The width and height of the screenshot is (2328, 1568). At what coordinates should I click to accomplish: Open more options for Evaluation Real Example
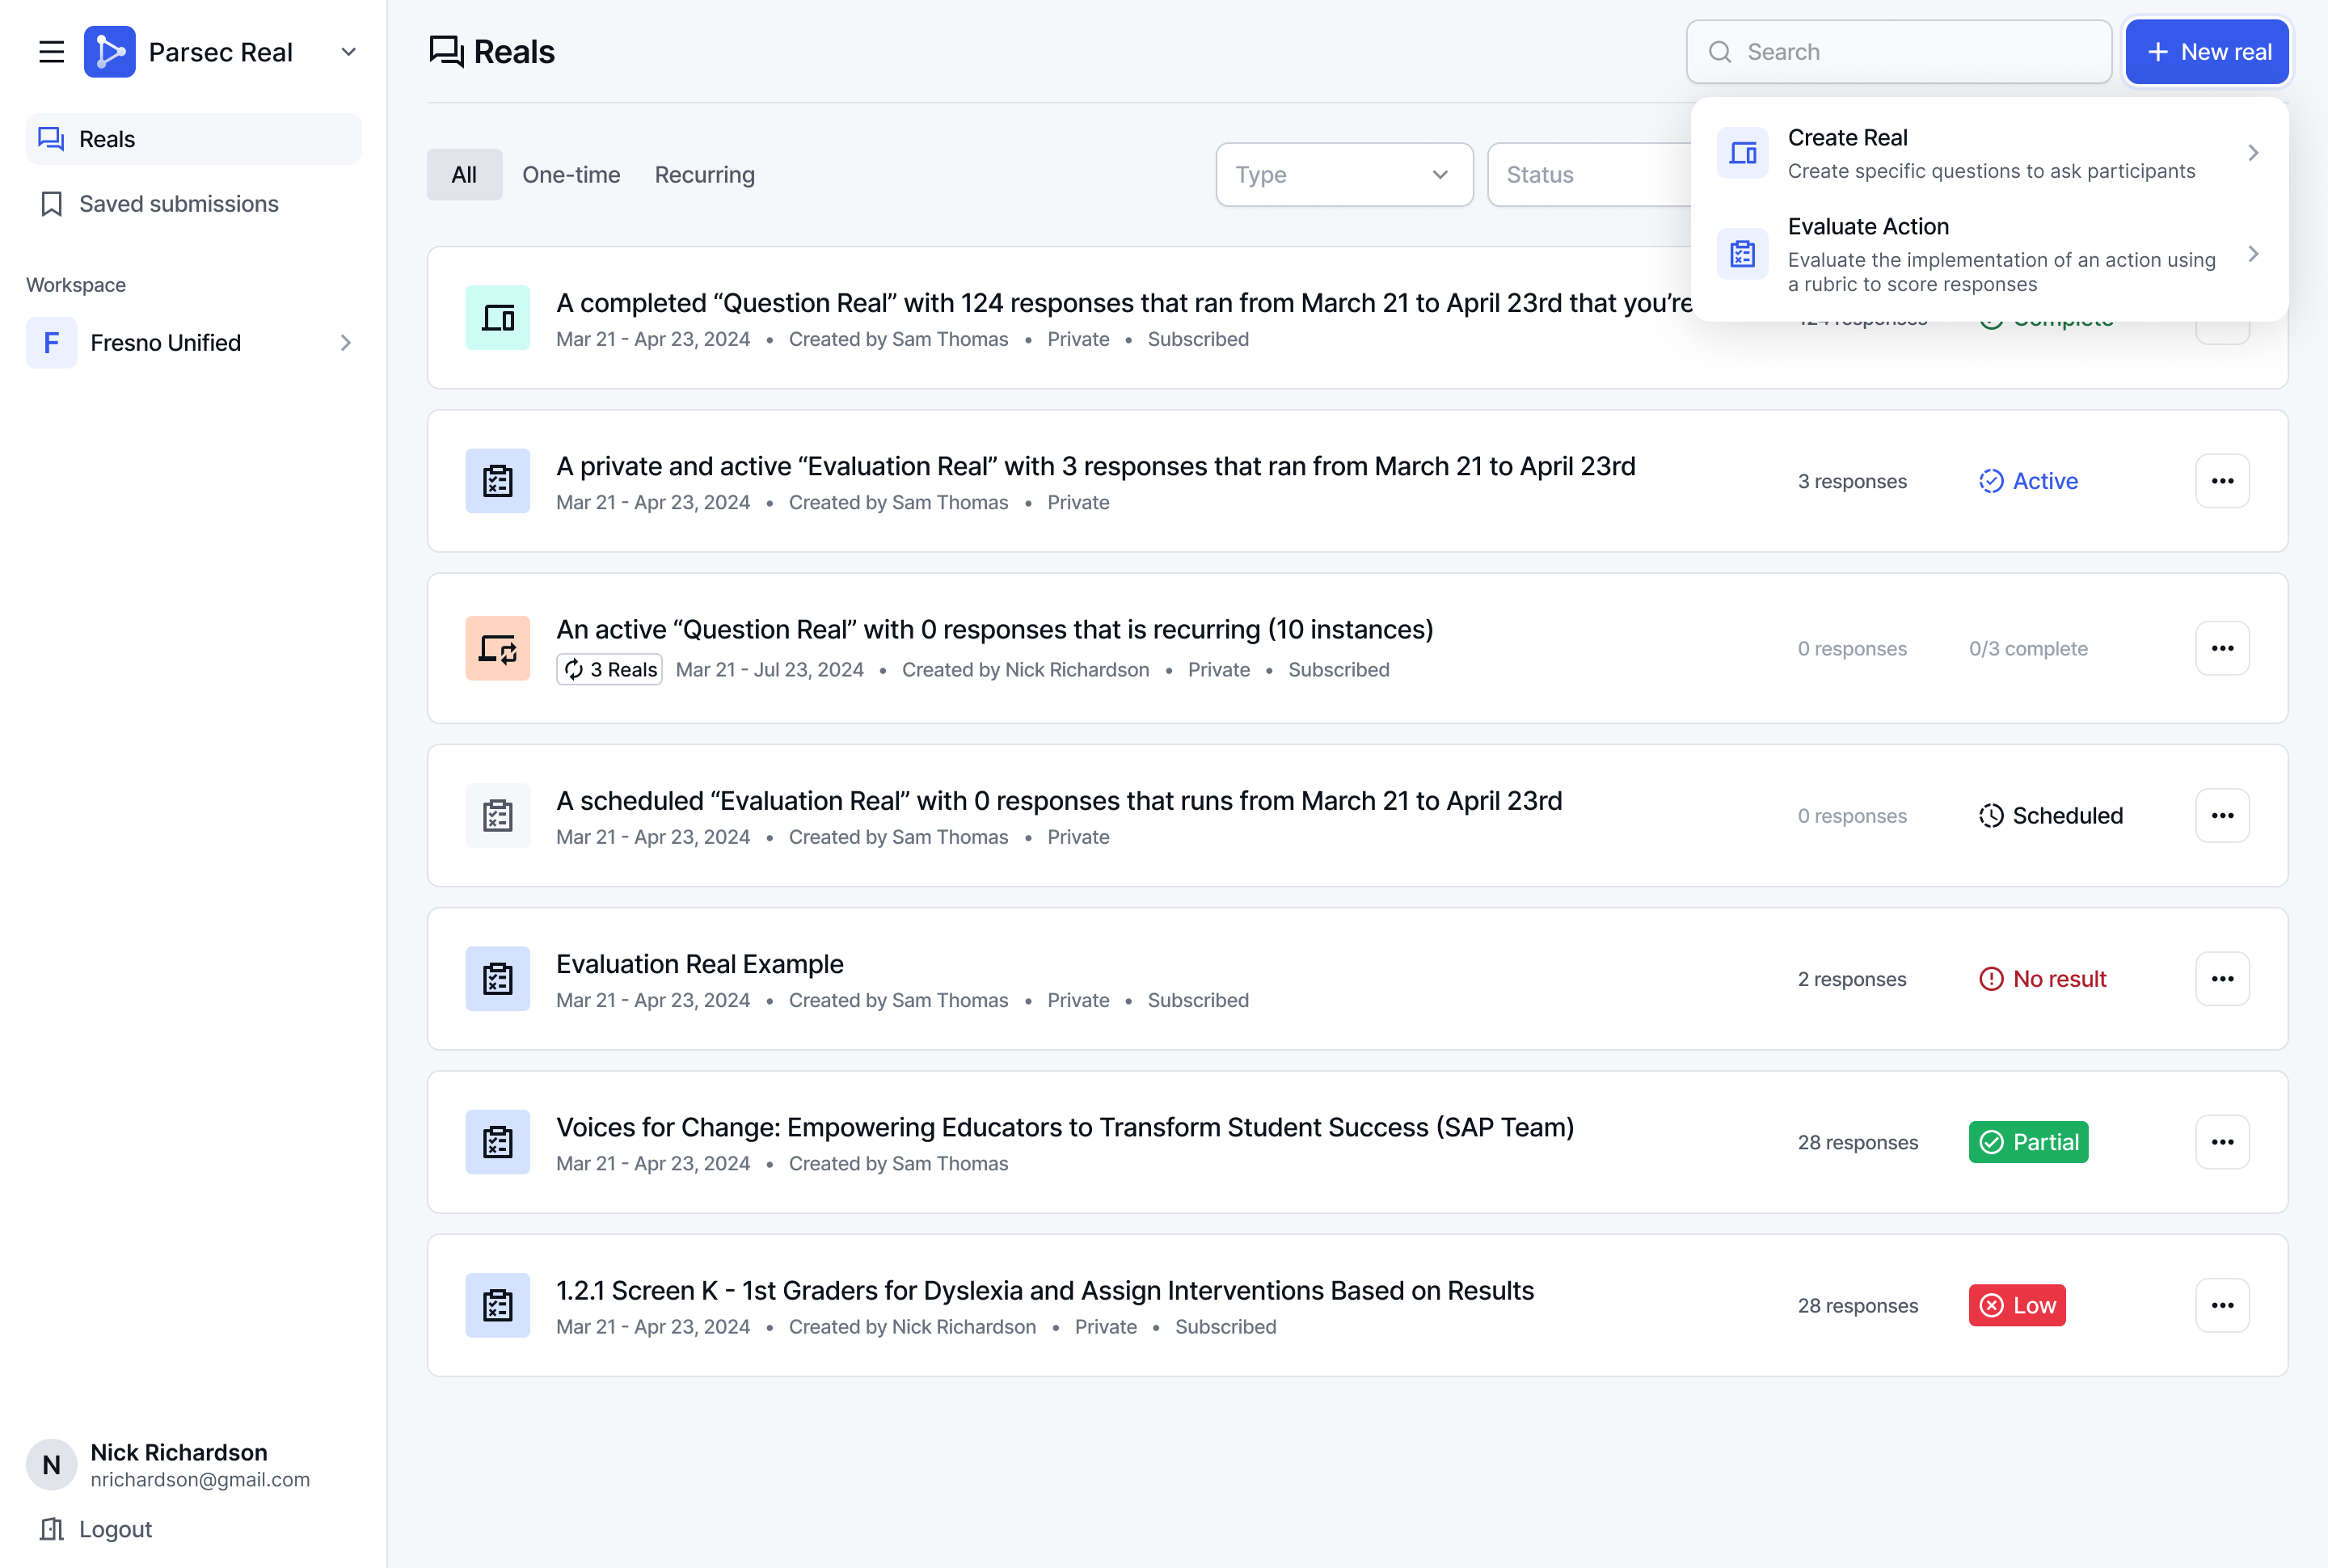point(2222,979)
